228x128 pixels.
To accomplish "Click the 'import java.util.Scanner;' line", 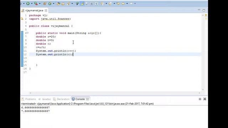I will point(50,19).
